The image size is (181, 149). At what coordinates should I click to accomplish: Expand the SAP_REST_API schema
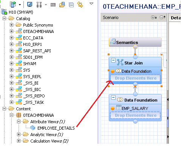point(11,50)
